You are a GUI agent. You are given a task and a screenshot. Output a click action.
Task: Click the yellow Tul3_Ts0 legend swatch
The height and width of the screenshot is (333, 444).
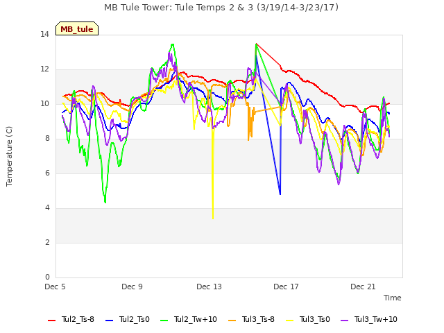[x=290, y=321]
